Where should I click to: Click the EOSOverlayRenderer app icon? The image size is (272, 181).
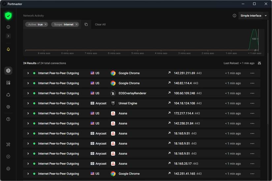coord(113,93)
